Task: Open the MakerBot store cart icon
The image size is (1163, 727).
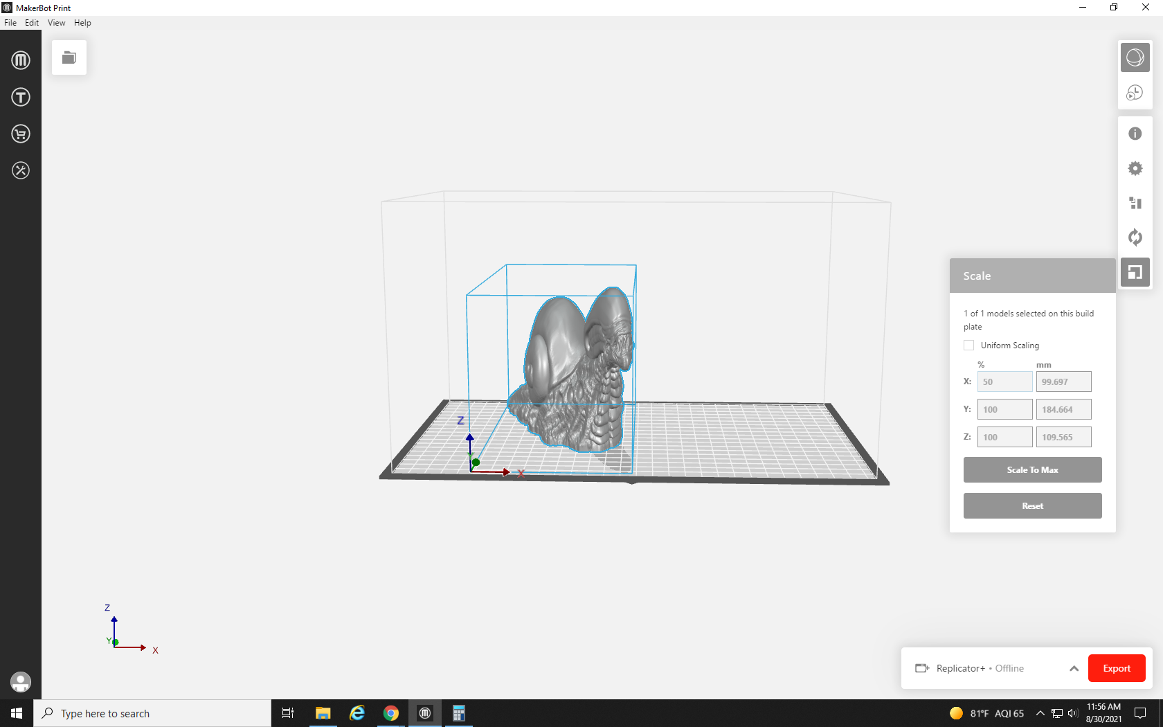Action: [x=21, y=134]
